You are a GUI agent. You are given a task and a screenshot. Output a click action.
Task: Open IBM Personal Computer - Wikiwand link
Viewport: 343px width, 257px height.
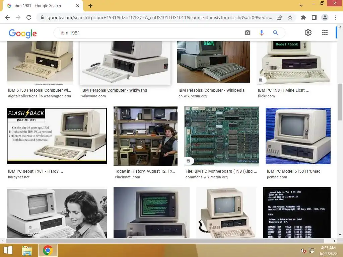pos(114,90)
